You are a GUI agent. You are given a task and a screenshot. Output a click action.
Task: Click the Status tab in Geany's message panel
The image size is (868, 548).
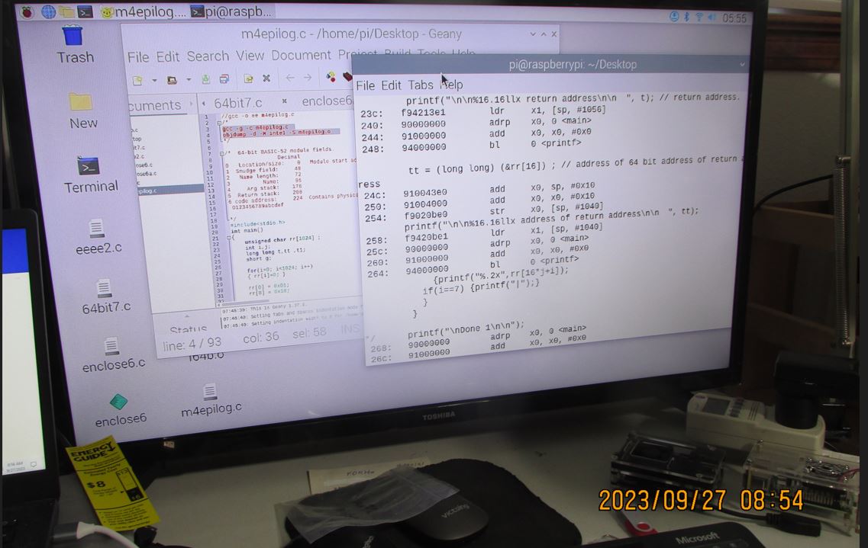click(x=189, y=330)
